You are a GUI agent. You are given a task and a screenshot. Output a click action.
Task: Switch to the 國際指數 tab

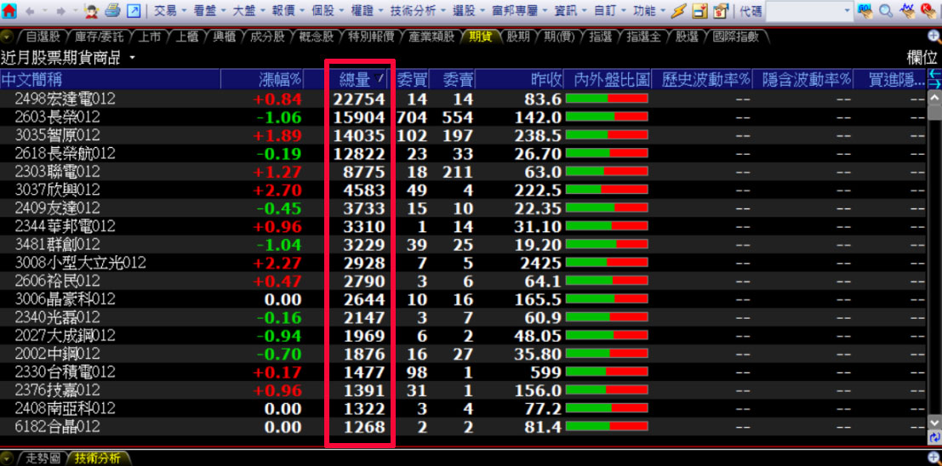pos(734,37)
